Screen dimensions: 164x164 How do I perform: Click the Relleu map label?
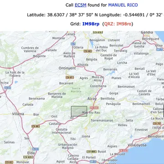pyautogui.click(x=123, y=125)
